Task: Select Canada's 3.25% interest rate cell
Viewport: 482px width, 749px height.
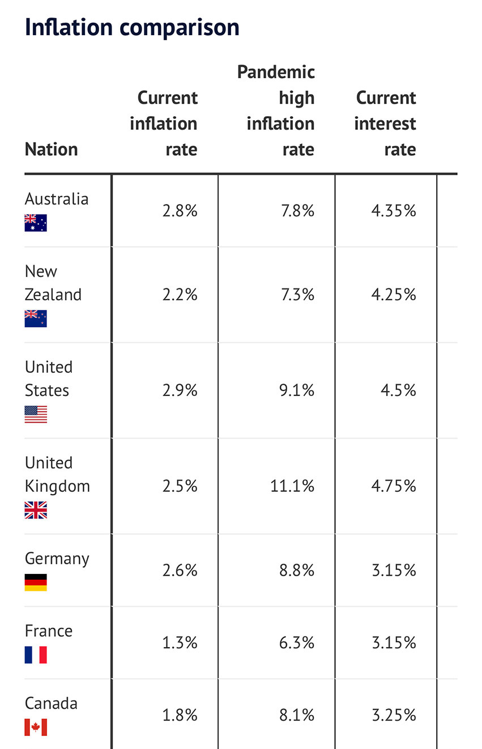Action: click(394, 715)
